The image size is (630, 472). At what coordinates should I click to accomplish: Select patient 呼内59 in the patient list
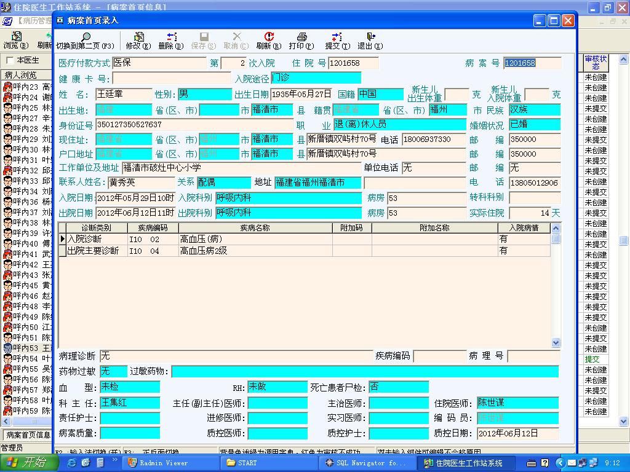27,410
